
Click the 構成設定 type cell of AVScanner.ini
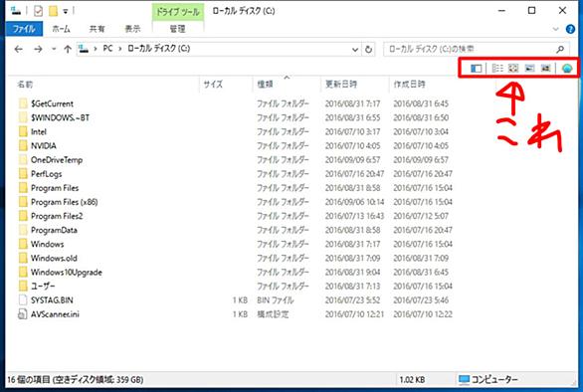tap(273, 314)
